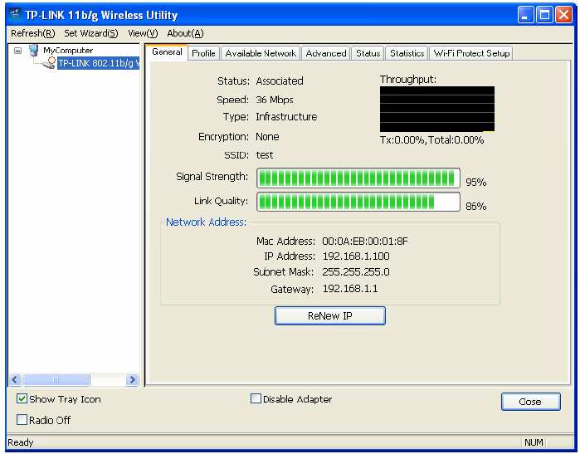The image size is (580, 454).
Task: Click the 95% signal strength value
Action: pyautogui.click(x=476, y=182)
